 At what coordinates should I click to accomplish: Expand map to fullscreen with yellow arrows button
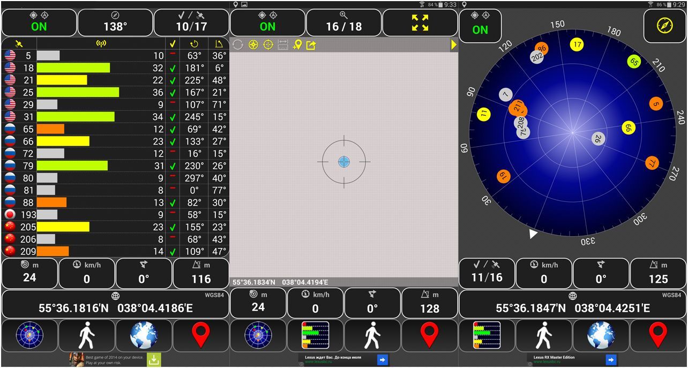(420, 22)
